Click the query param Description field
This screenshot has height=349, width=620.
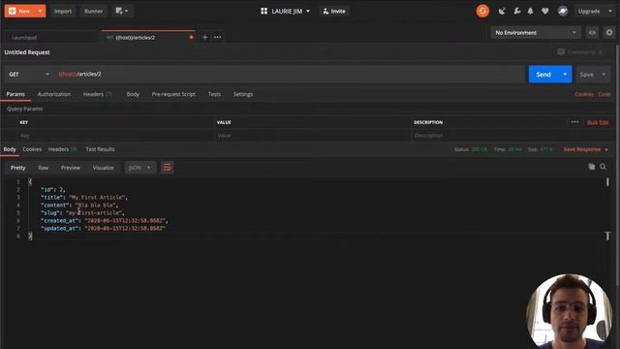pos(511,136)
